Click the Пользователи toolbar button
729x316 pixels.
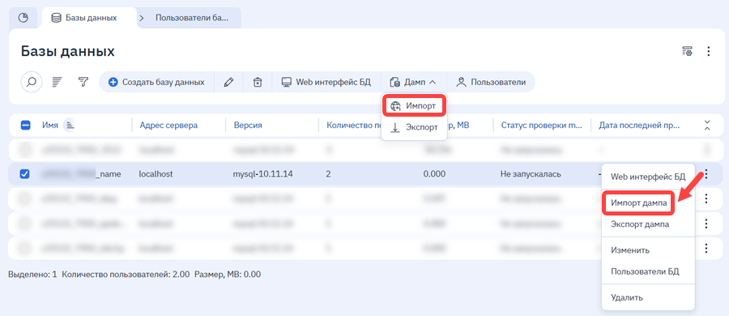pos(491,83)
